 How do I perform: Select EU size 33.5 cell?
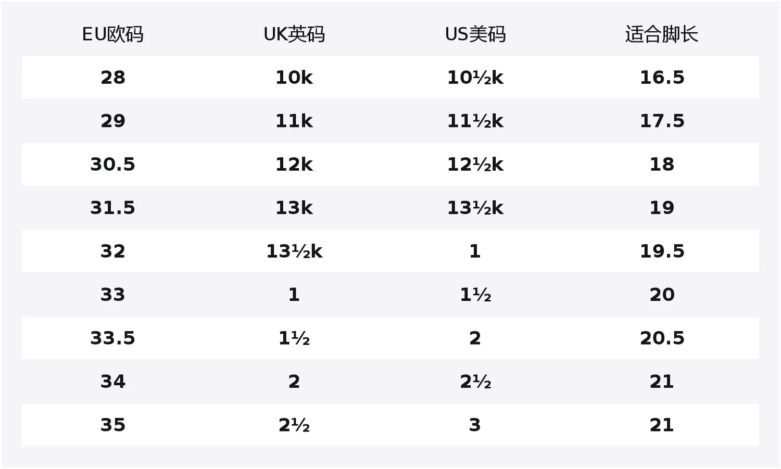(x=113, y=338)
